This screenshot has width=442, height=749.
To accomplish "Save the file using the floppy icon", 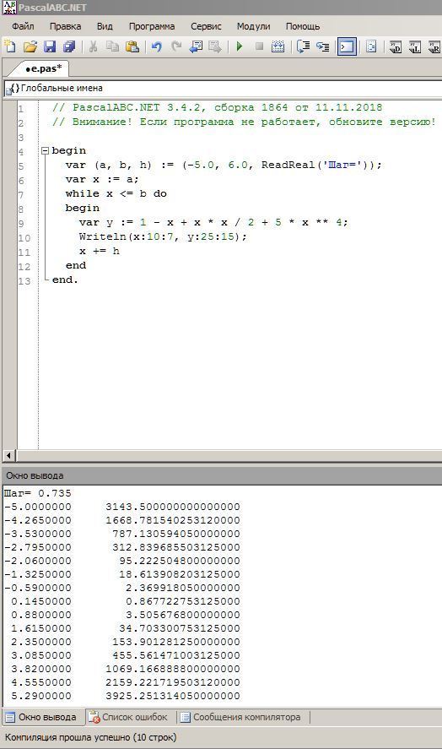I will pos(50,46).
